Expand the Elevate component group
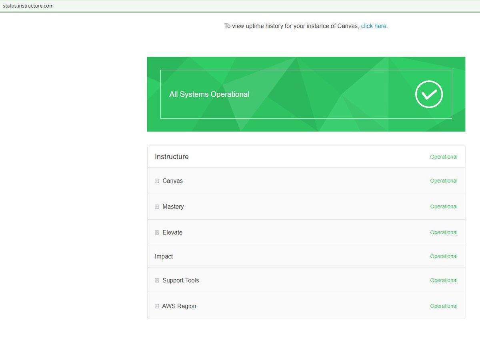Viewport: 480px width, 340px height. [157, 233]
